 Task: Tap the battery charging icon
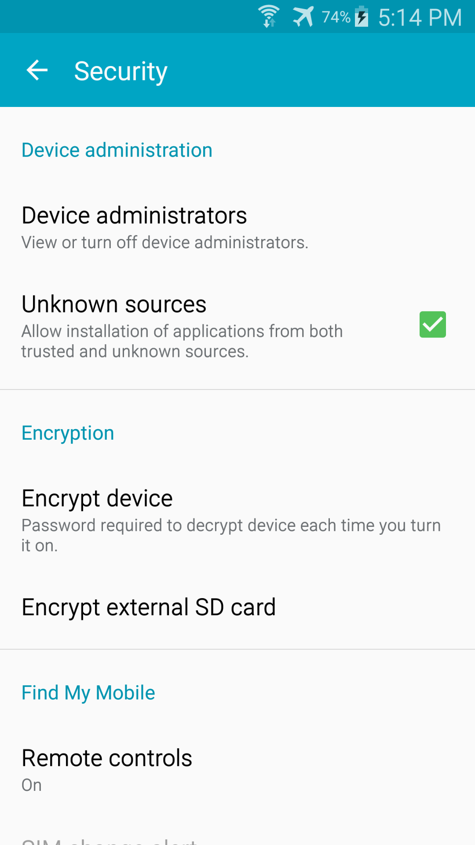362,17
